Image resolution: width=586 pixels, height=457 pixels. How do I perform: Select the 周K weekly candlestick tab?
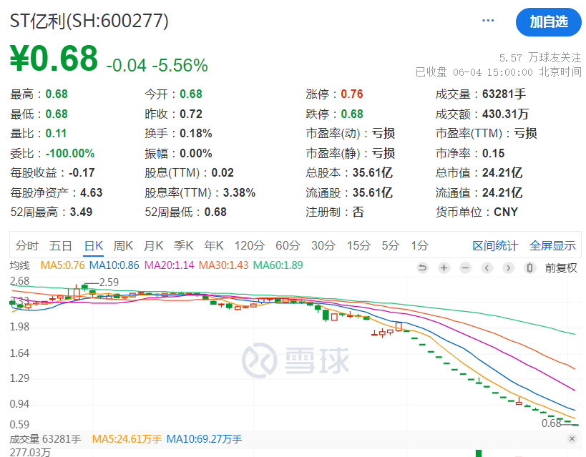coord(123,246)
